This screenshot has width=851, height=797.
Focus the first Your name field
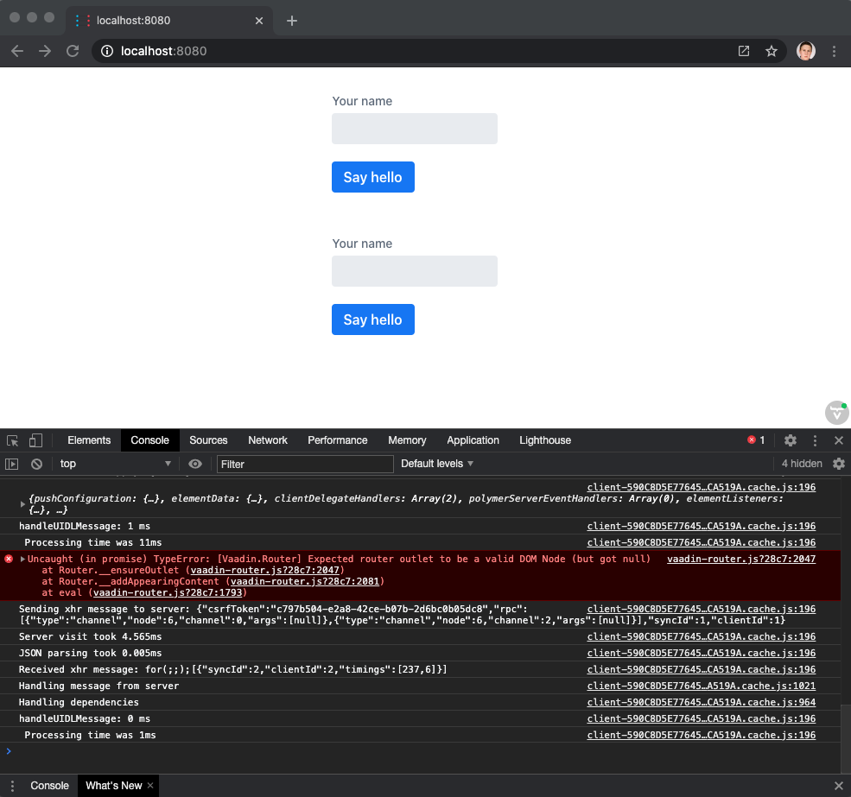click(415, 129)
